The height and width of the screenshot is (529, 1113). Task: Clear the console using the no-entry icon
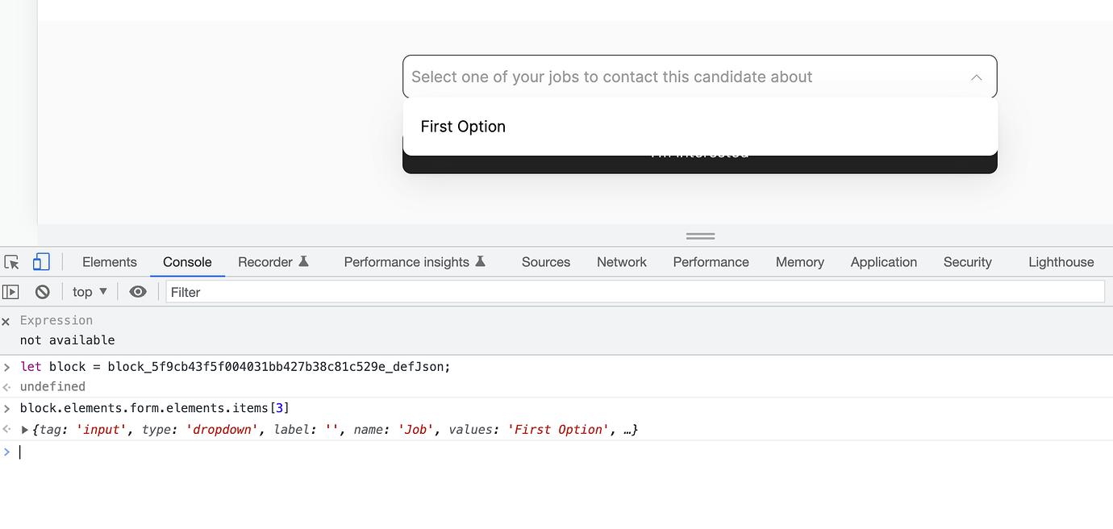click(x=41, y=291)
